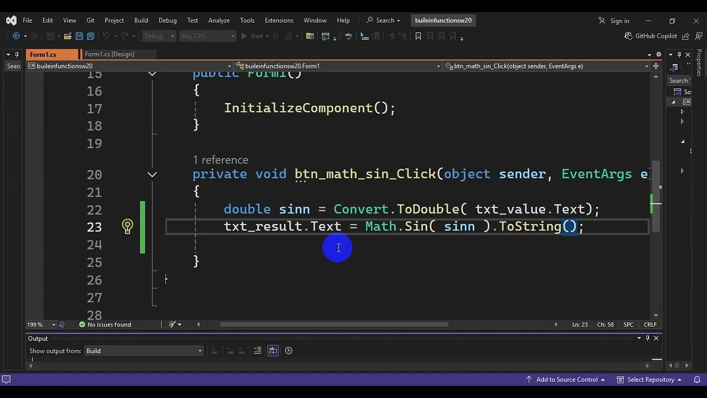Click the Start debugging button
Viewport: 707px width, 398px height.
pyautogui.click(x=252, y=36)
